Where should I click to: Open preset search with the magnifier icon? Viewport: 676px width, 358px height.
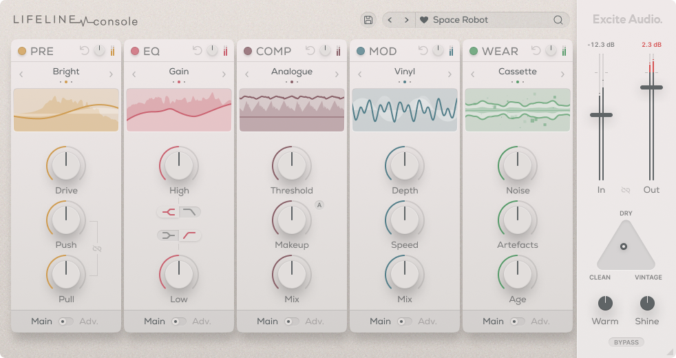pos(558,20)
